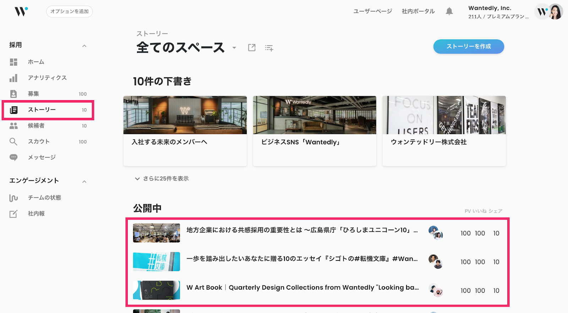The width and height of the screenshot is (568, 313).
Task: Click the add-to-list icon beside the title
Action: coord(269,48)
